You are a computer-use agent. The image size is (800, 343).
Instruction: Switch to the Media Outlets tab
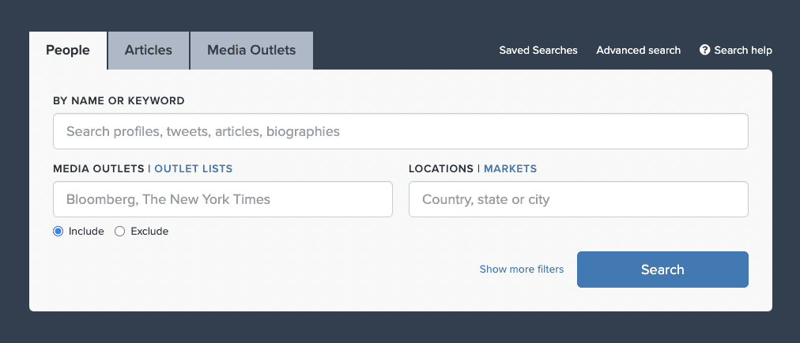(x=251, y=51)
